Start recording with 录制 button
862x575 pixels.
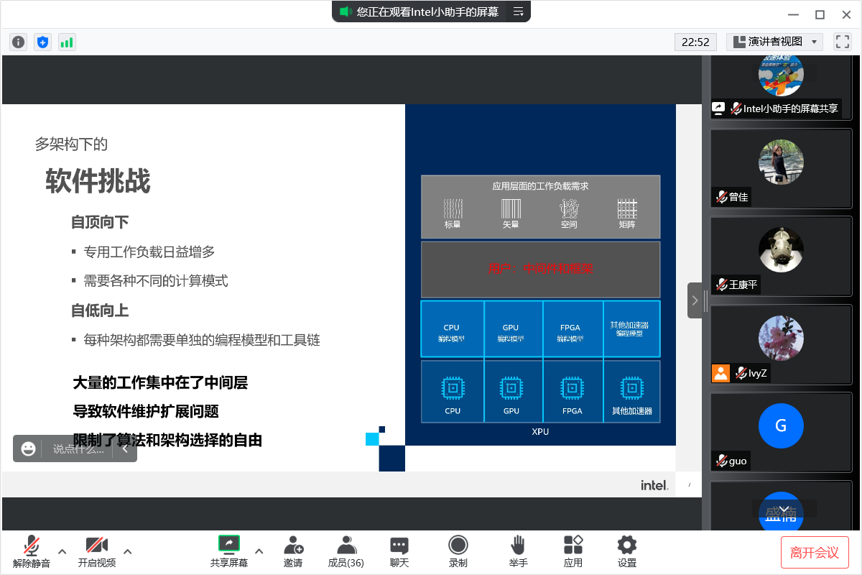point(458,551)
